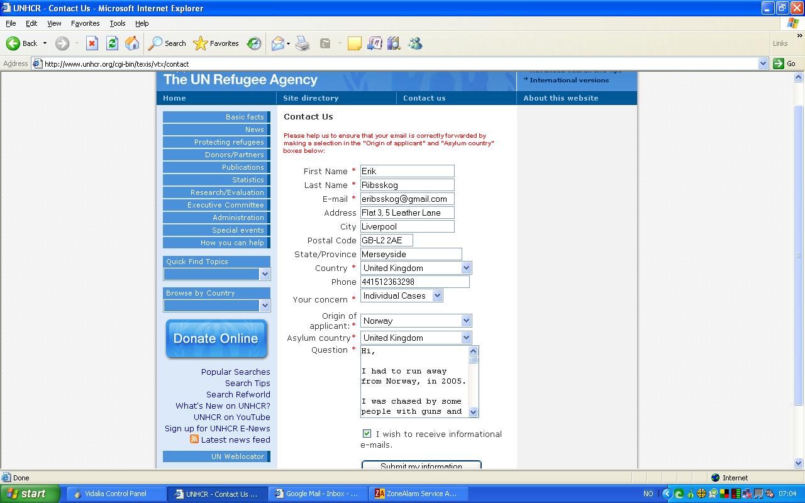The height and width of the screenshot is (503, 805).
Task: Click the Forward arrow button
Action: 62,43
